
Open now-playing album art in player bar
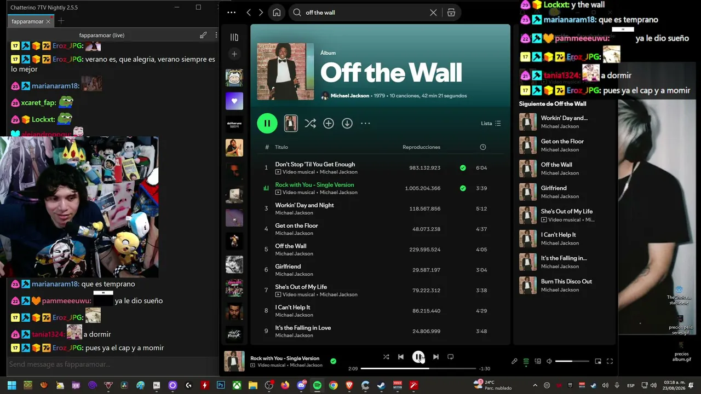[234, 361]
